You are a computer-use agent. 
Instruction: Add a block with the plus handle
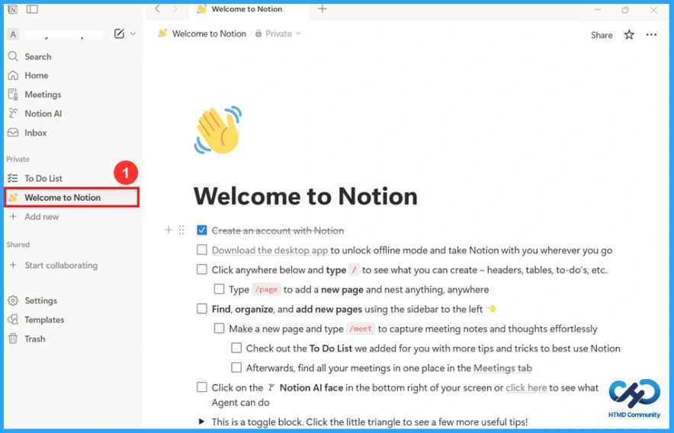(168, 230)
